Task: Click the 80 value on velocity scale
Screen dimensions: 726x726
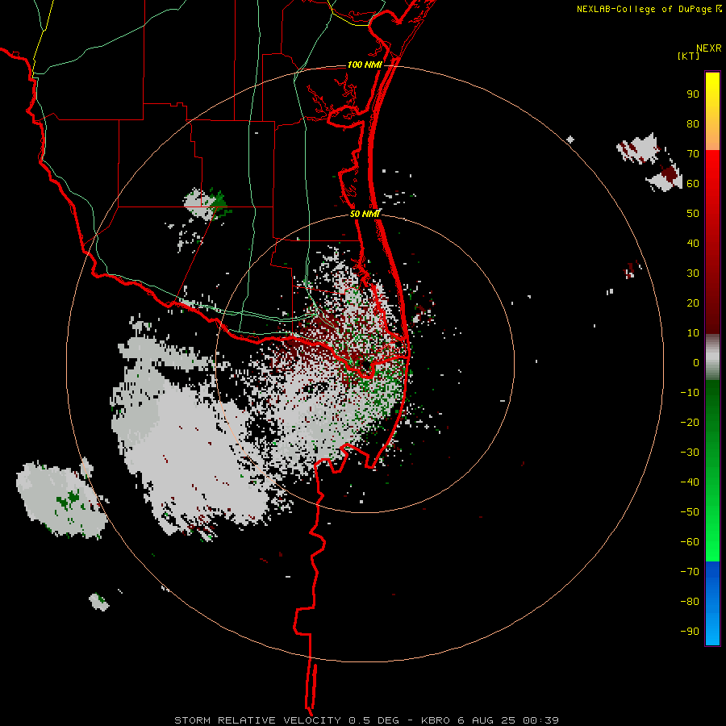Action: point(693,123)
